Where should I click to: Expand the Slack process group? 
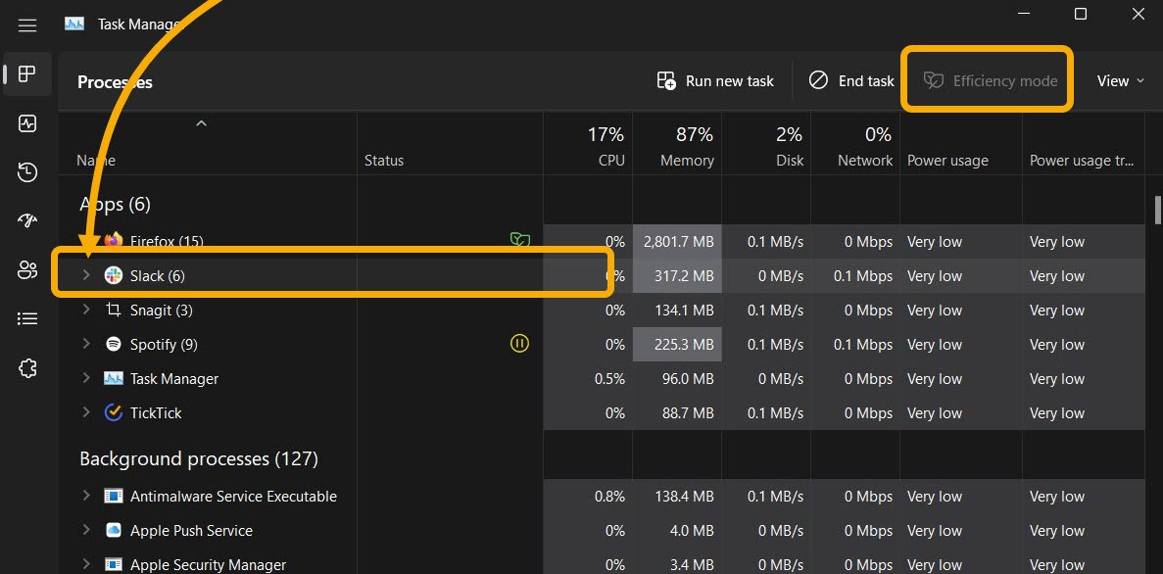point(86,275)
